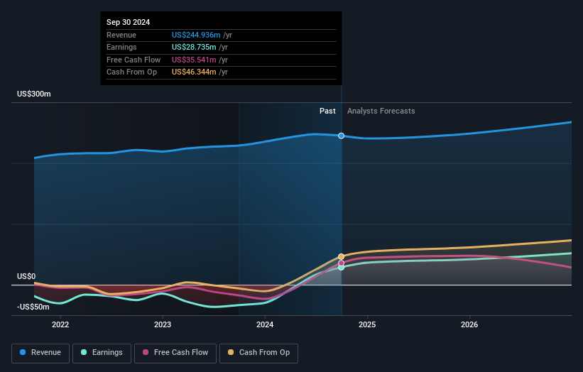583x372 pixels.
Task: Click the US$46.344m cash from op value
Action: [x=194, y=72]
